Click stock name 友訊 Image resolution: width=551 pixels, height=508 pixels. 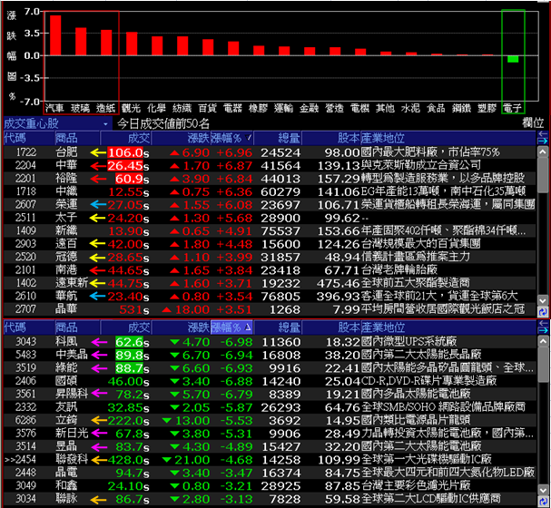[x=66, y=407]
